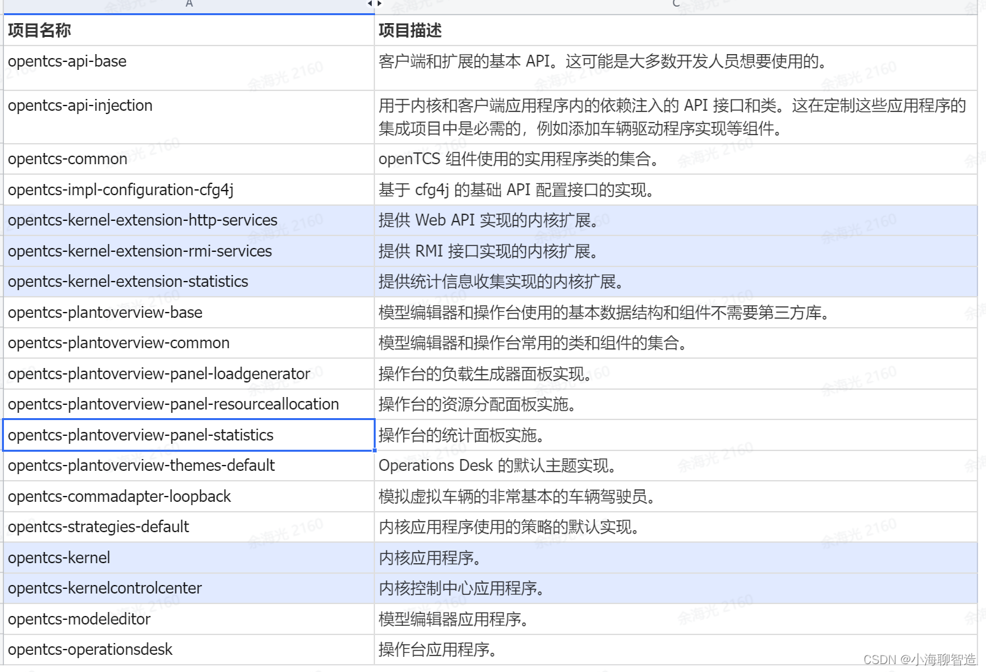Screen dimensions: 986x672
Task: Click cell opentcs-api-base
Action: click(188, 68)
